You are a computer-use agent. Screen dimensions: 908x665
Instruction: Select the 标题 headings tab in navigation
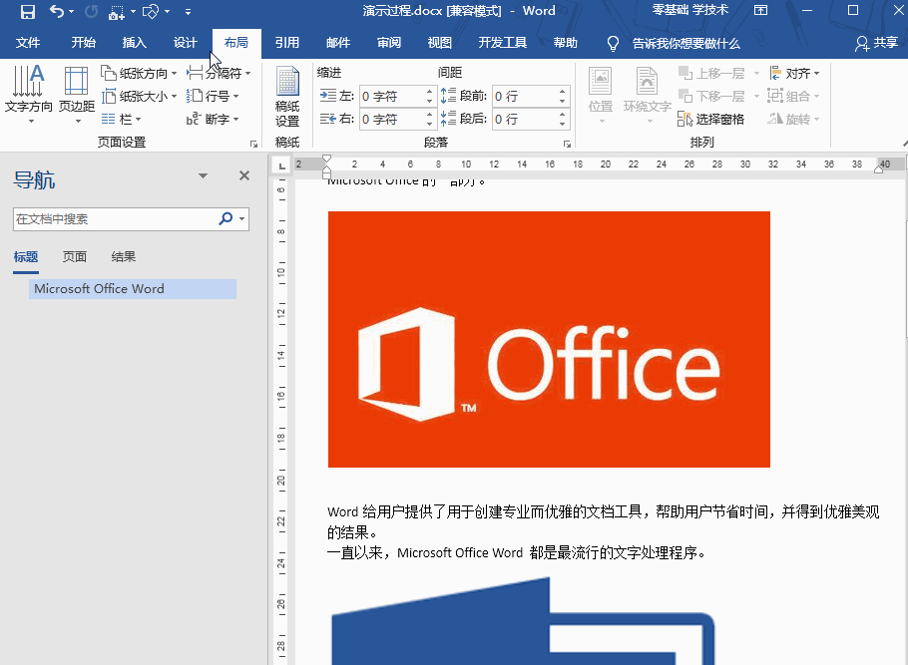click(x=26, y=257)
